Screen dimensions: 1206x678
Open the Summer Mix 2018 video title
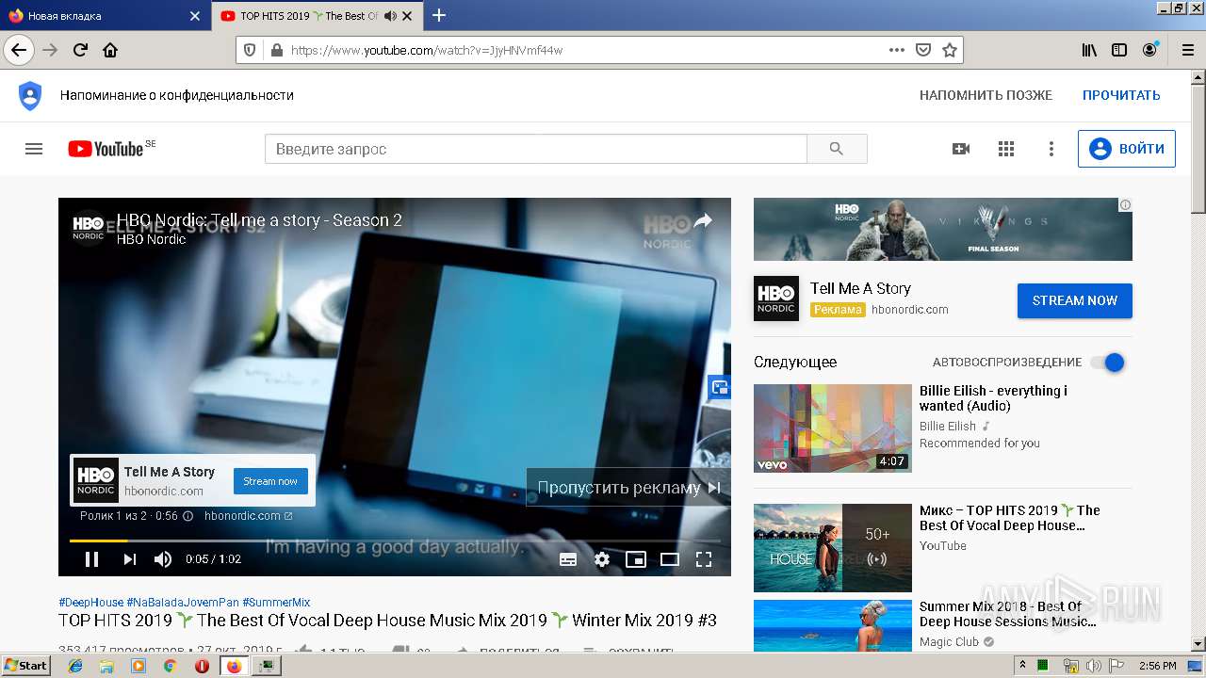coord(1008,614)
